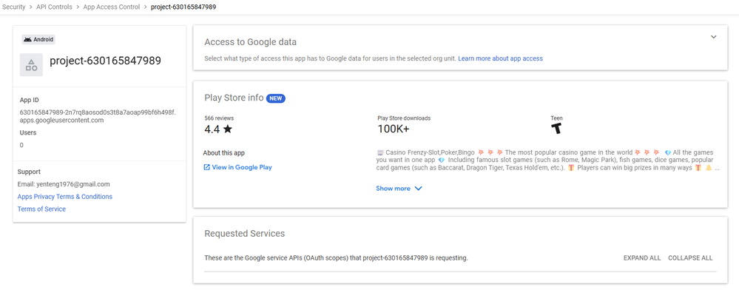Image resolution: width=739 pixels, height=290 pixels.
Task: Click the external link icon beside View in Google Play
Action: point(206,167)
